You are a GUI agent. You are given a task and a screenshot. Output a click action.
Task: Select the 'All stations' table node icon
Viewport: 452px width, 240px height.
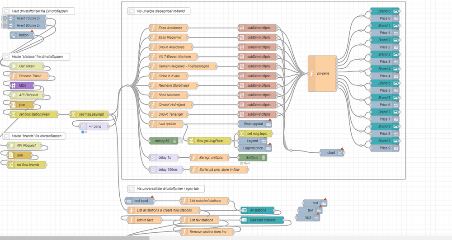pyautogui.click(x=244, y=210)
